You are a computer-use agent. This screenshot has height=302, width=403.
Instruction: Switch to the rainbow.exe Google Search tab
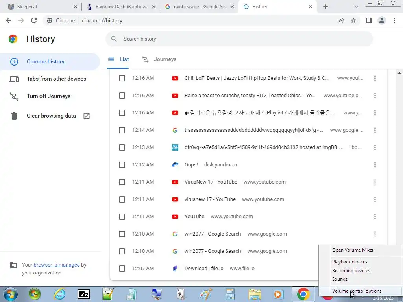point(199,7)
